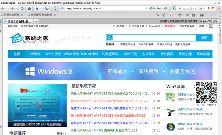
Task: Click the Amazon search shortcut icon
Action: (x=208, y=8)
